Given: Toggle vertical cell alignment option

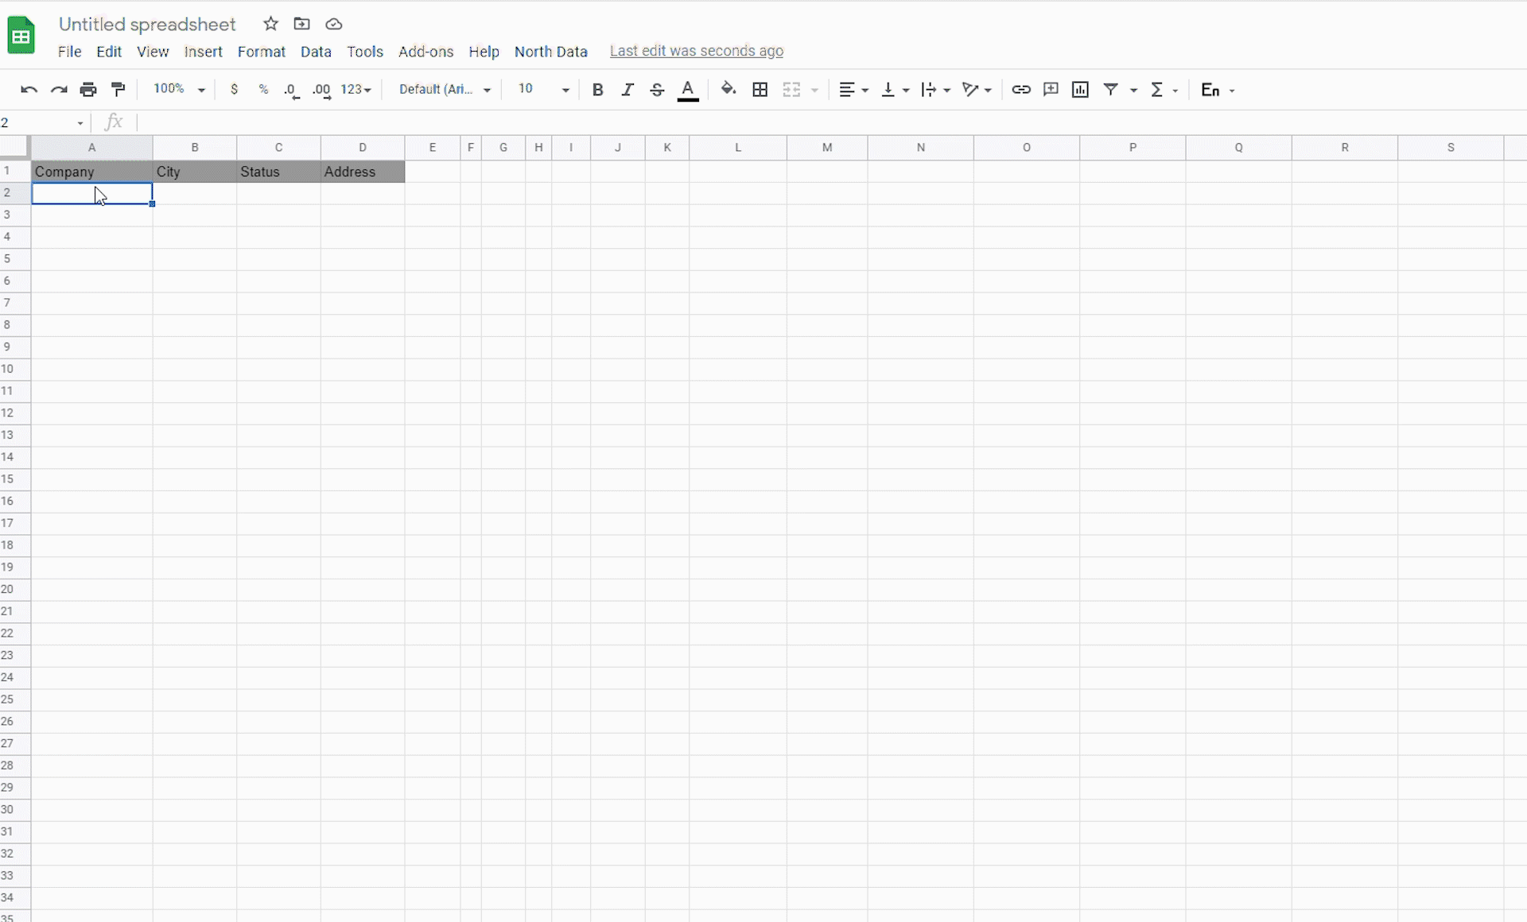Looking at the screenshot, I should 895,89.
